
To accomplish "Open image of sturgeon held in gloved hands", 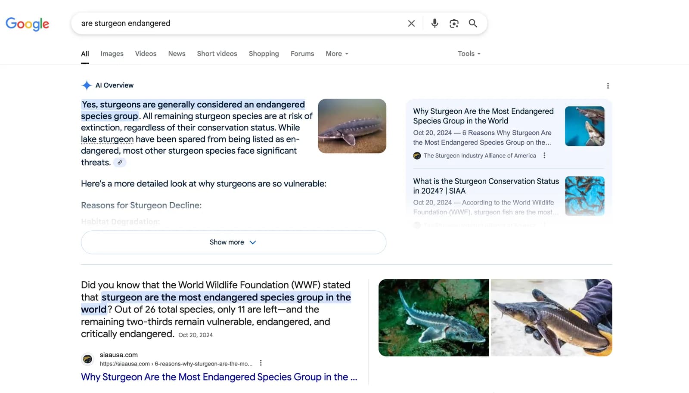I will coord(551,318).
